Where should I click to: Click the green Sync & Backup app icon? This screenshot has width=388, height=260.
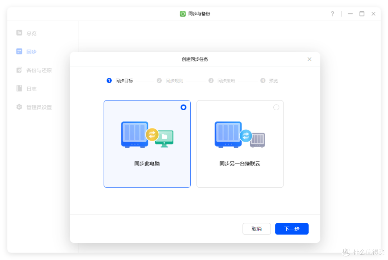click(x=183, y=14)
